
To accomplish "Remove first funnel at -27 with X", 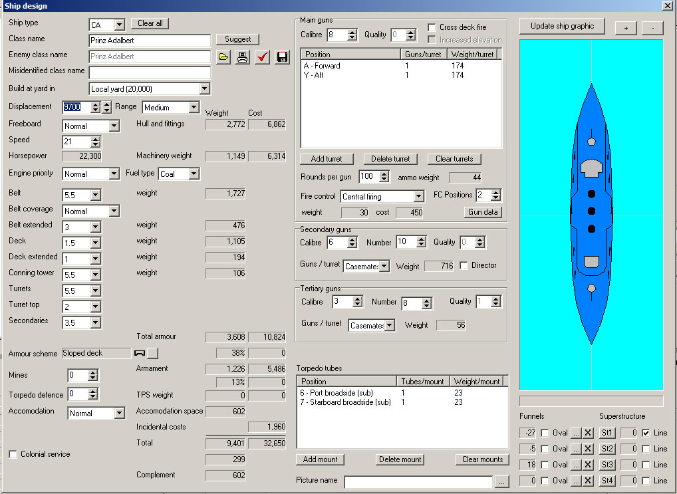I will 588,433.
